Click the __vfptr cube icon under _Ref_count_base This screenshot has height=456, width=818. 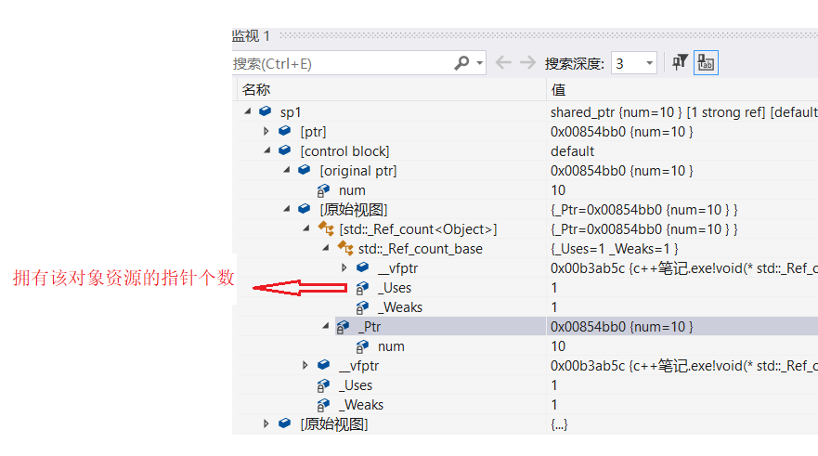[x=362, y=267]
